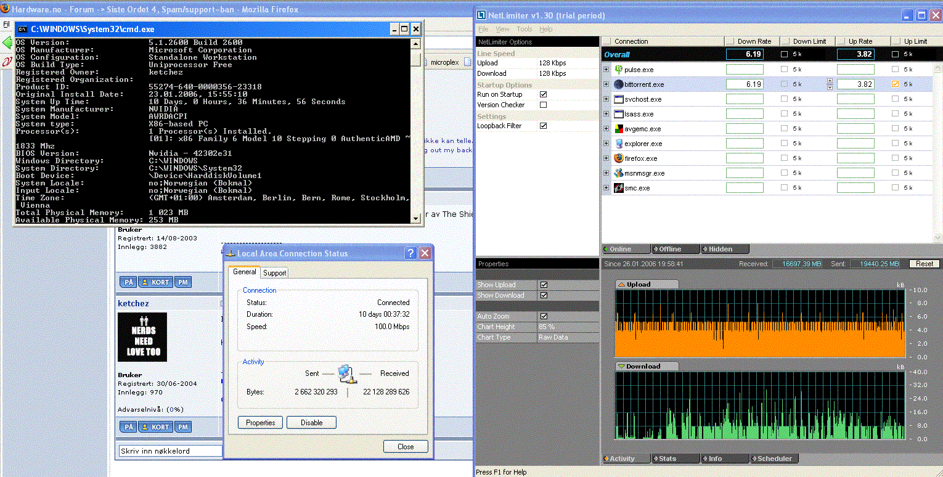Image resolution: width=943 pixels, height=477 pixels.
Task: Toggle the Loopback Filter checkbox
Action: point(543,126)
